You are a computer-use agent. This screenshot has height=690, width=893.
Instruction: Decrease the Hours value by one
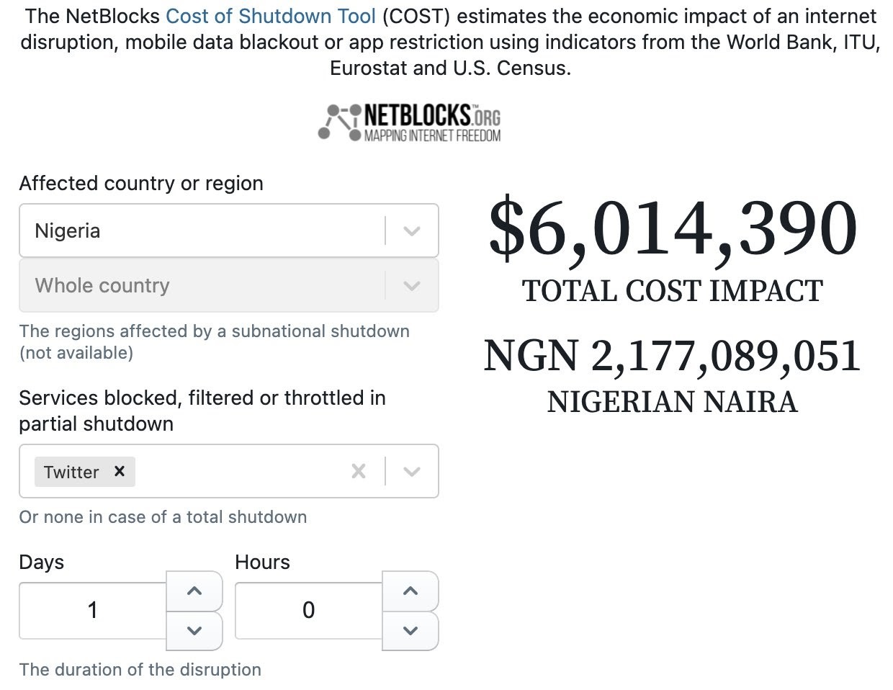410,630
